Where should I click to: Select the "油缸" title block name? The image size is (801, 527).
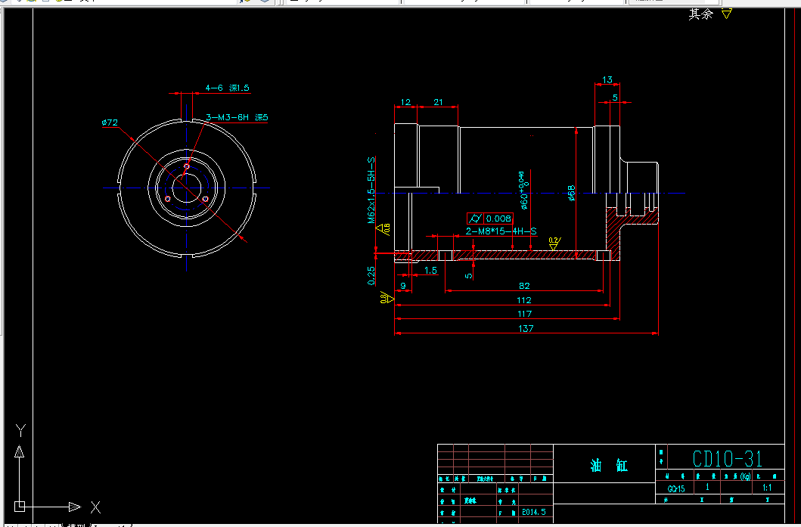pyautogui.click(x=608, y=465)
